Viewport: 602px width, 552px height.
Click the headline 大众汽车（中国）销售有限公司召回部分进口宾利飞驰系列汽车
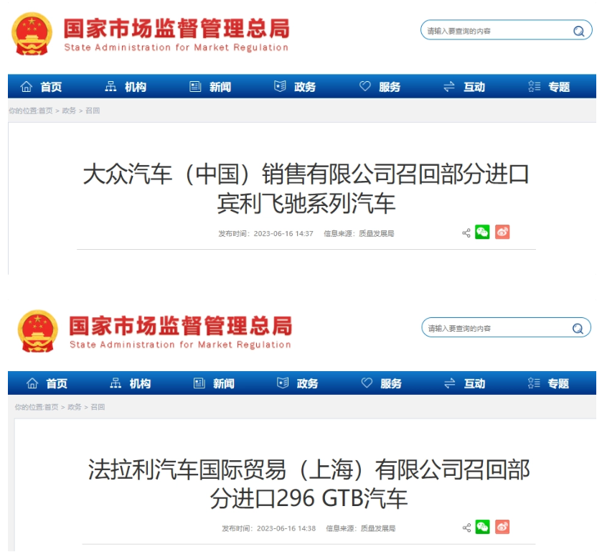306,188
